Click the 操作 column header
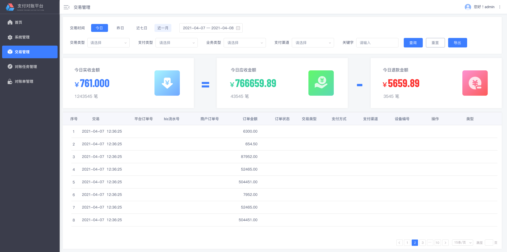 (435, 119)
